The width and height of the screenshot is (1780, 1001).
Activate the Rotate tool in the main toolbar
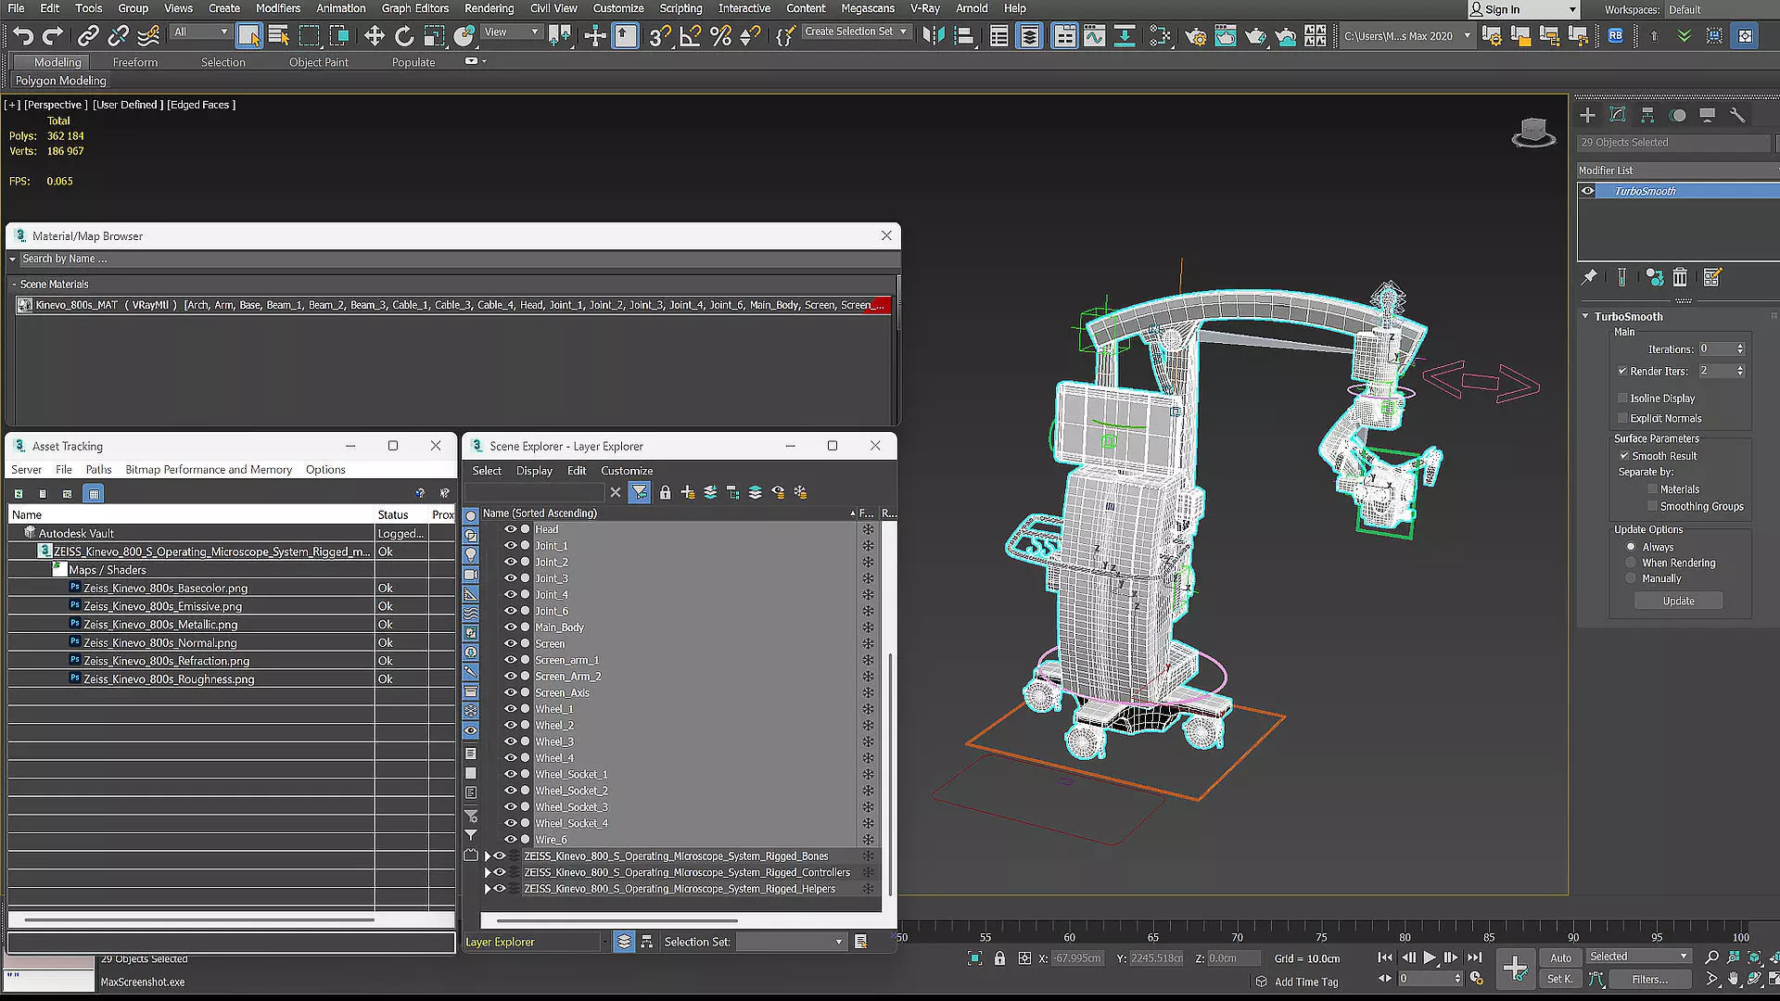click(404, 36)
